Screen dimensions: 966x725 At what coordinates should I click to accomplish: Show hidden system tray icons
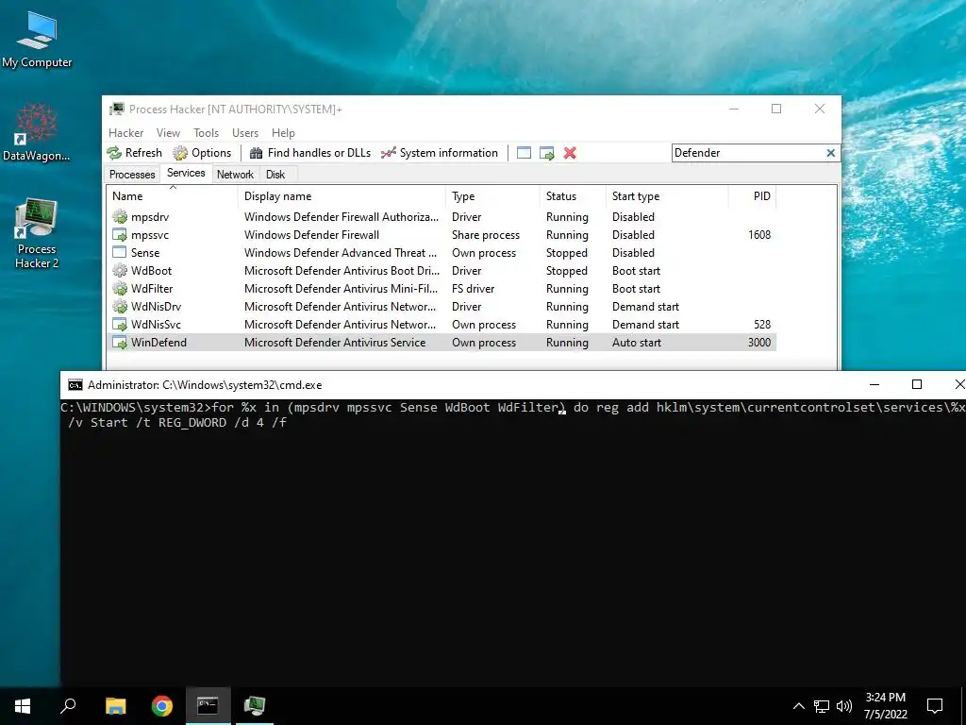point(798,706)
